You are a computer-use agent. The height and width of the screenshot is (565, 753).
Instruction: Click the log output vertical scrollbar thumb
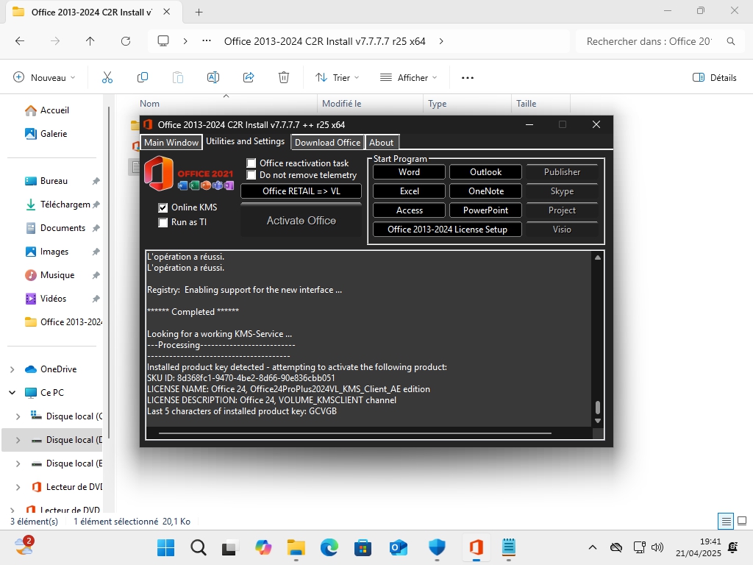(598, 408)
